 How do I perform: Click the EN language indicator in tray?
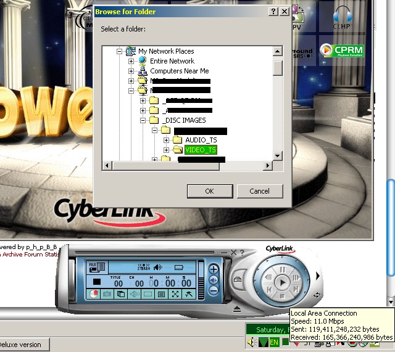point(274,342)
